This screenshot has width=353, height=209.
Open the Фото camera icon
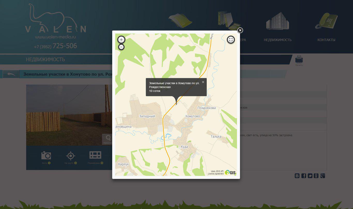[46, 156]
